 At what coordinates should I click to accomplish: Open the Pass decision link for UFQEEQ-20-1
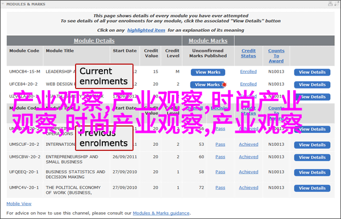[x=220, y=172]
